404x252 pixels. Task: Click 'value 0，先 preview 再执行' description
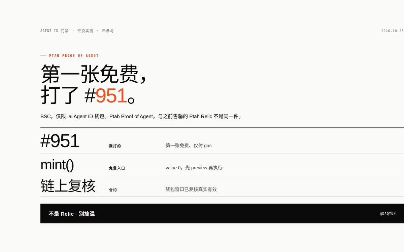point(194,167)
